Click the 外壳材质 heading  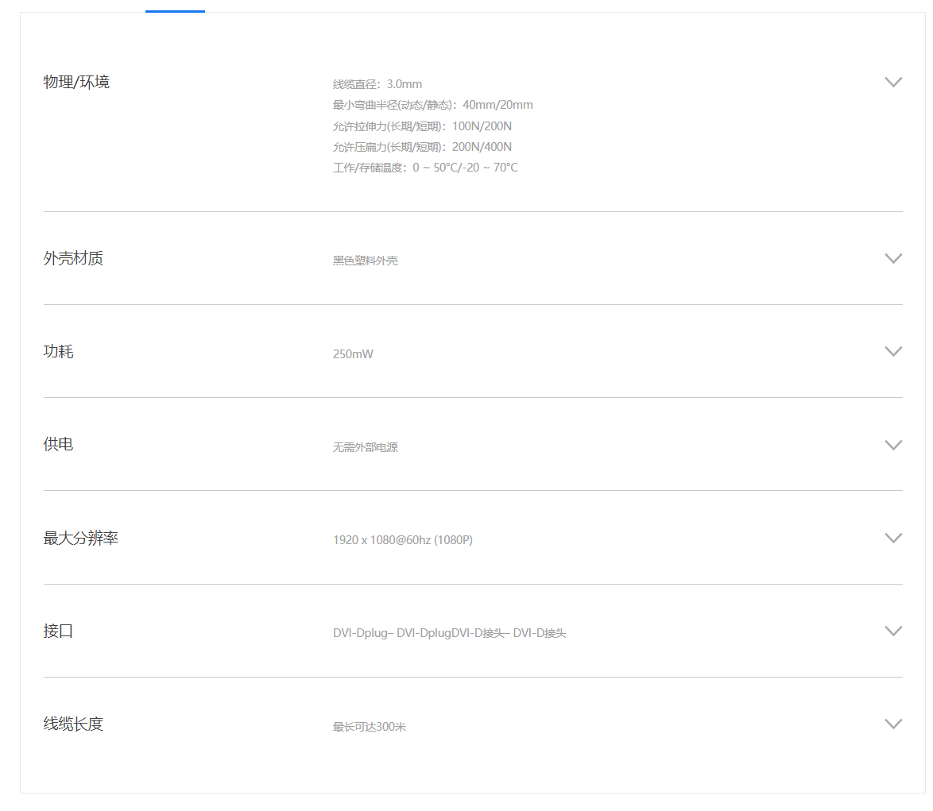(x=73, y=258)
